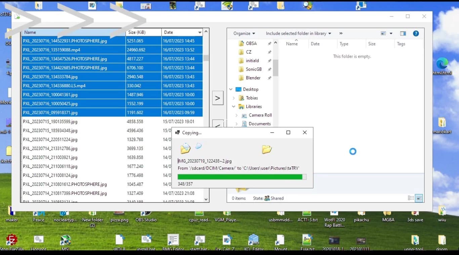Open KCL Editor desktop icon
459x255 pixels.
pyautogui.click(x=253, y=243)
